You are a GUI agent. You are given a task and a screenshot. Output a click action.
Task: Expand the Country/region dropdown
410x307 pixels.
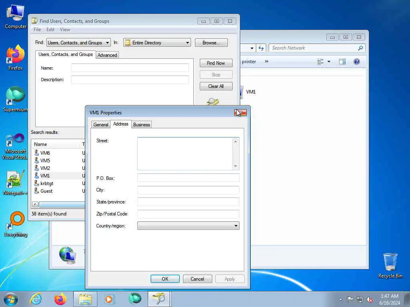click(188, 226)
